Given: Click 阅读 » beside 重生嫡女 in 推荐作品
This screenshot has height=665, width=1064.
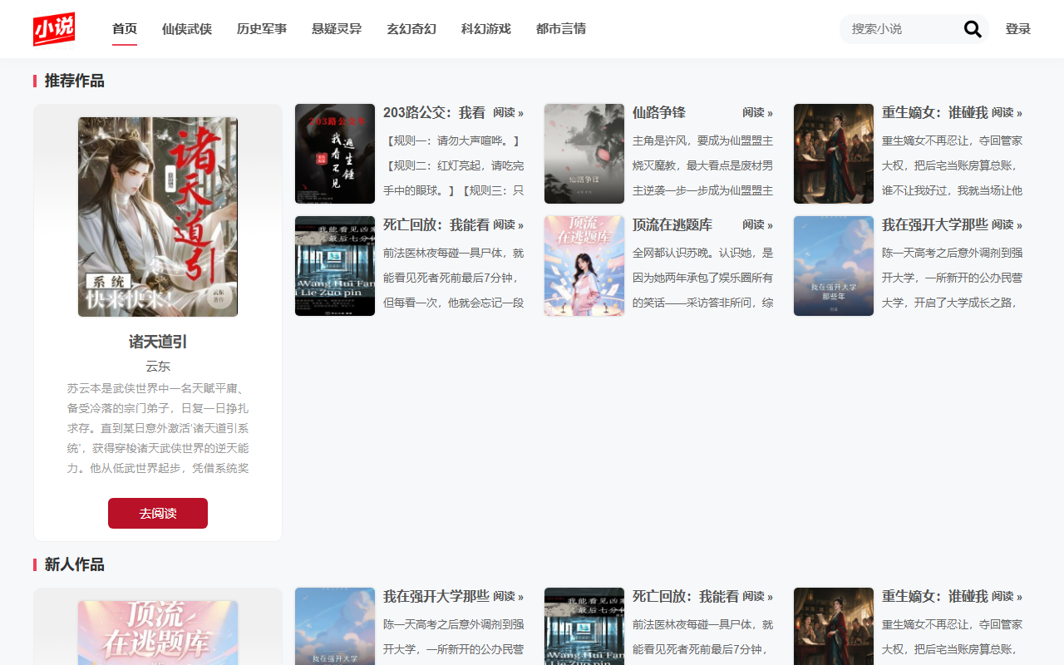Looking at the screenshot, I should 1007,112.
